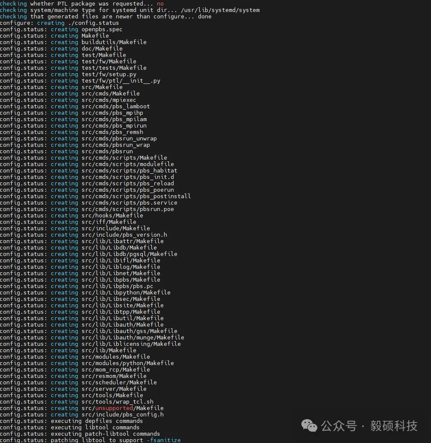Click the src/lib/Libdb/pgsql/Makefile line

click(x=129, y=254)
